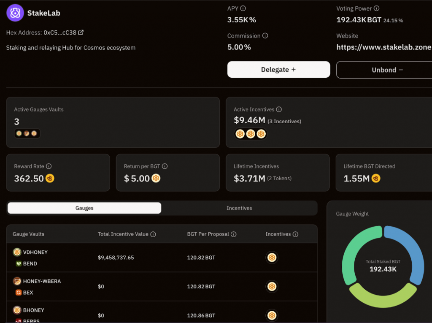Click the Commission info icon

[265, 36]
